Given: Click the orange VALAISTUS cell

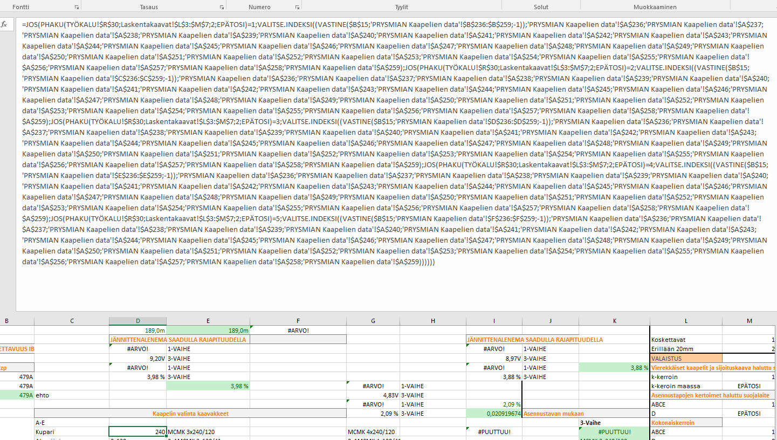Looking at the screenshot, I should click(686, 358).
